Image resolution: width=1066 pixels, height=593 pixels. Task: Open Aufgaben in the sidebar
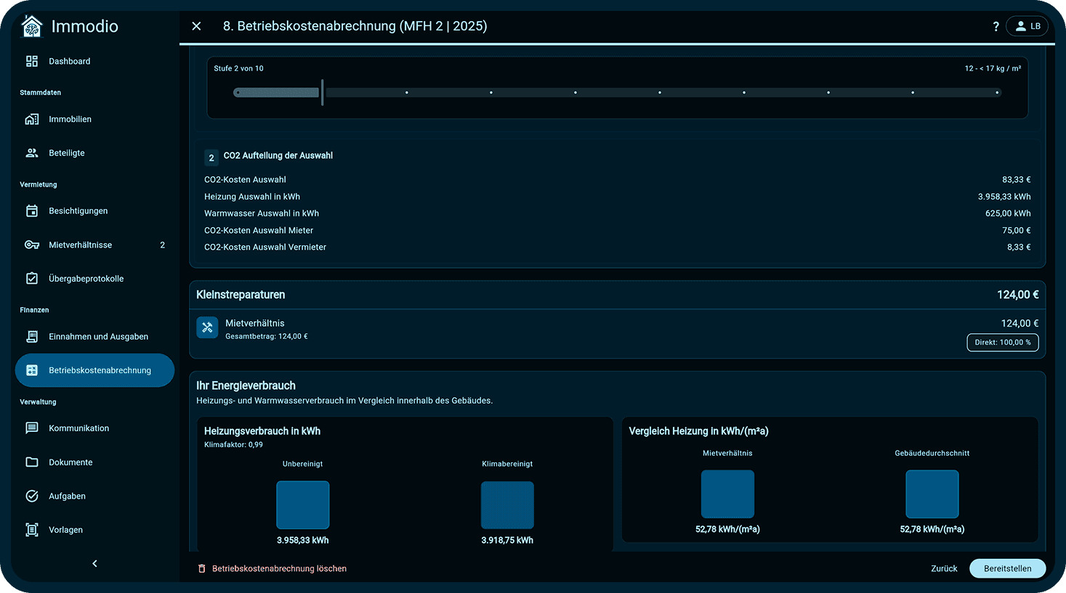(94, 496)
